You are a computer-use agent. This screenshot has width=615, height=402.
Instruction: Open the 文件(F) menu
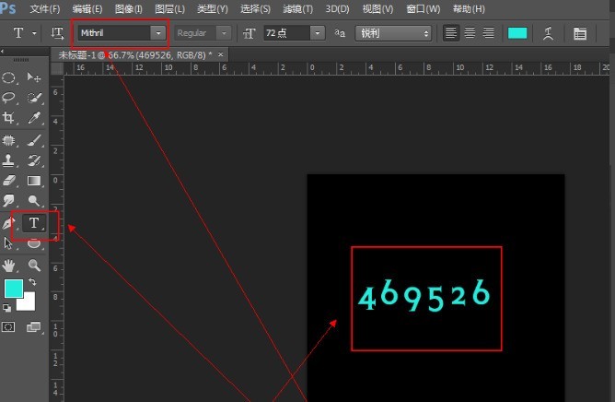tap(45, 8)
